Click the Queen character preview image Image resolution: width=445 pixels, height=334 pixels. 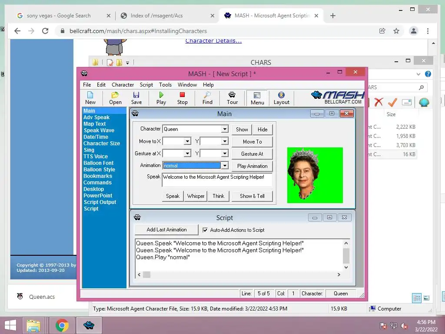click(x=315, y=175)
